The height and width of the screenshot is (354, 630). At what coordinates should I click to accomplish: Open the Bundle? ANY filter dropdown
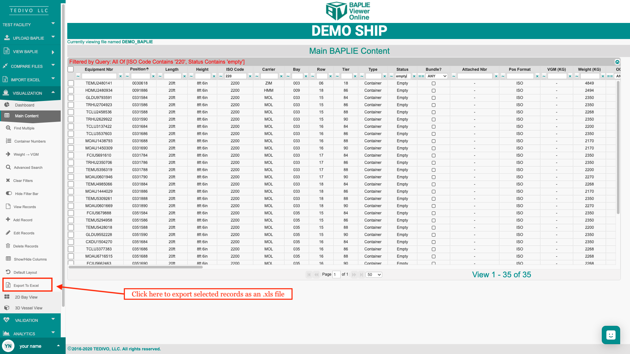[x=437, y=76]
